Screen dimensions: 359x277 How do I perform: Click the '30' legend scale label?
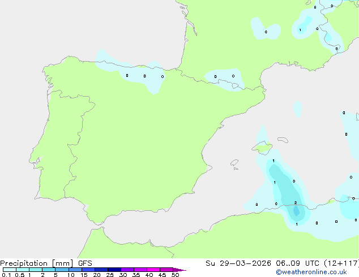click(x=123, y=275)
